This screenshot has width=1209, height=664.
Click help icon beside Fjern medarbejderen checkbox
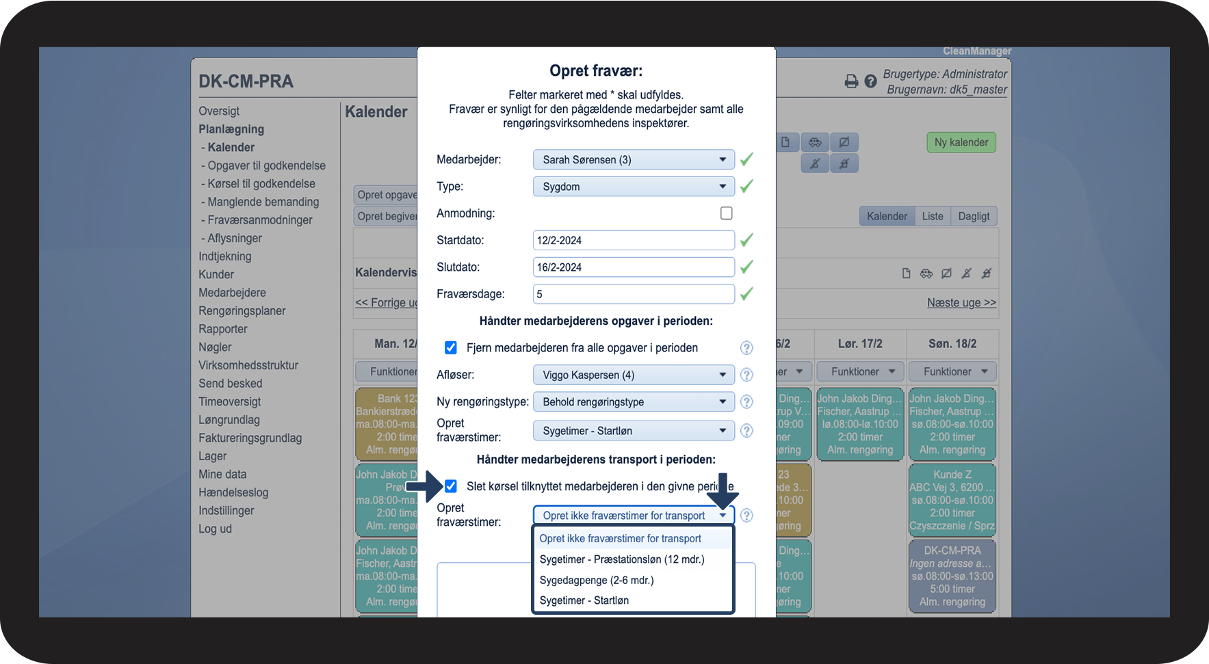point(746,348)
